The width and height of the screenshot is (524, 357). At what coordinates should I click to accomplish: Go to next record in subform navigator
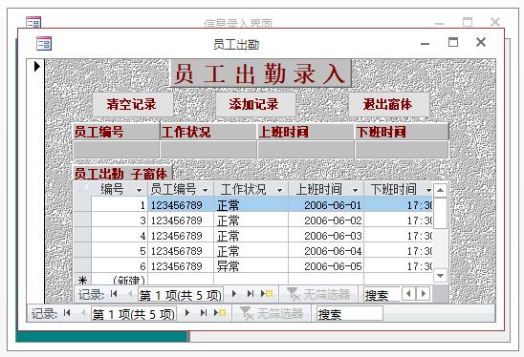(234, 294)
